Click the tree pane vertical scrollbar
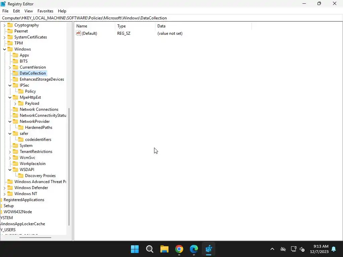 coord(69,167)
